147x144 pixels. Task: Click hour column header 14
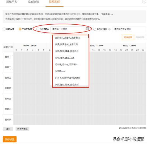[x=93, y=50]
